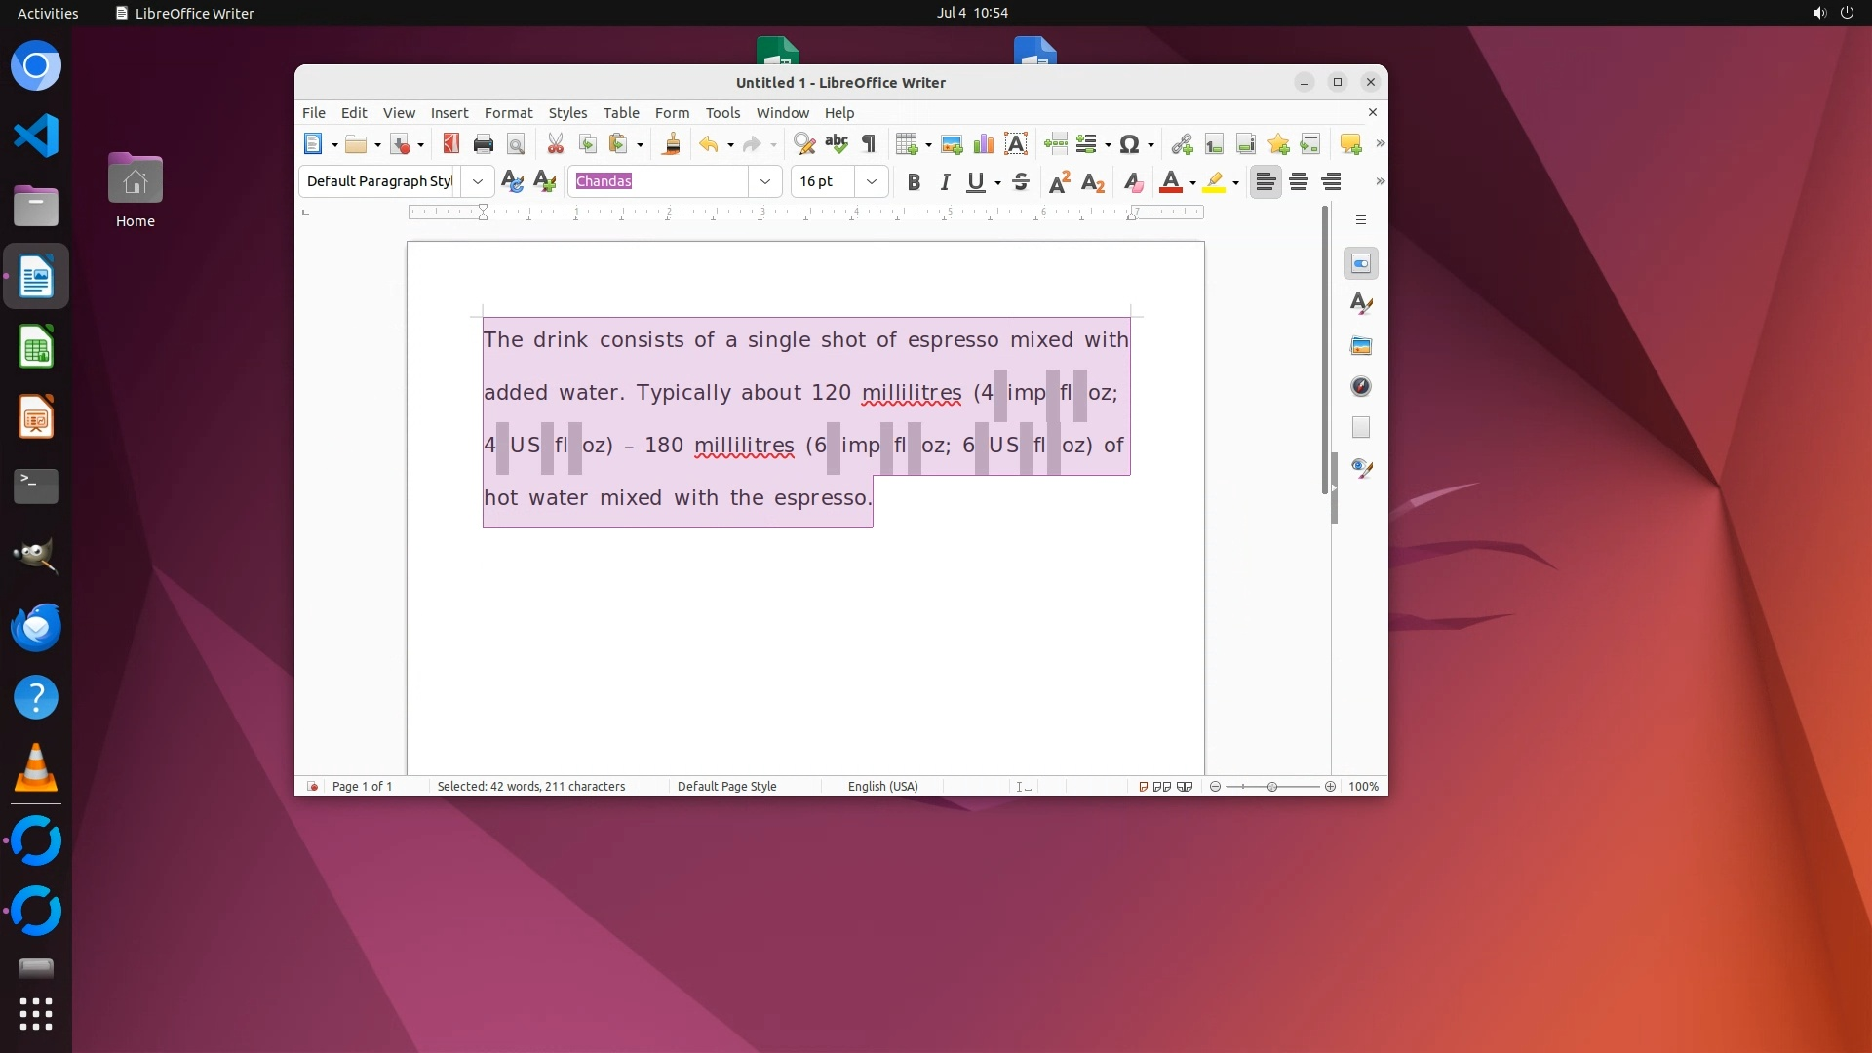Click the Export as PDF icon
Screen dimensions: 1872x1053
(450, 144)
